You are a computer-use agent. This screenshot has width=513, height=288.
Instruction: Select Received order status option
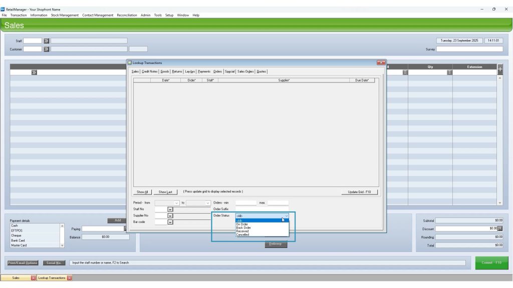tap(242, 231)
